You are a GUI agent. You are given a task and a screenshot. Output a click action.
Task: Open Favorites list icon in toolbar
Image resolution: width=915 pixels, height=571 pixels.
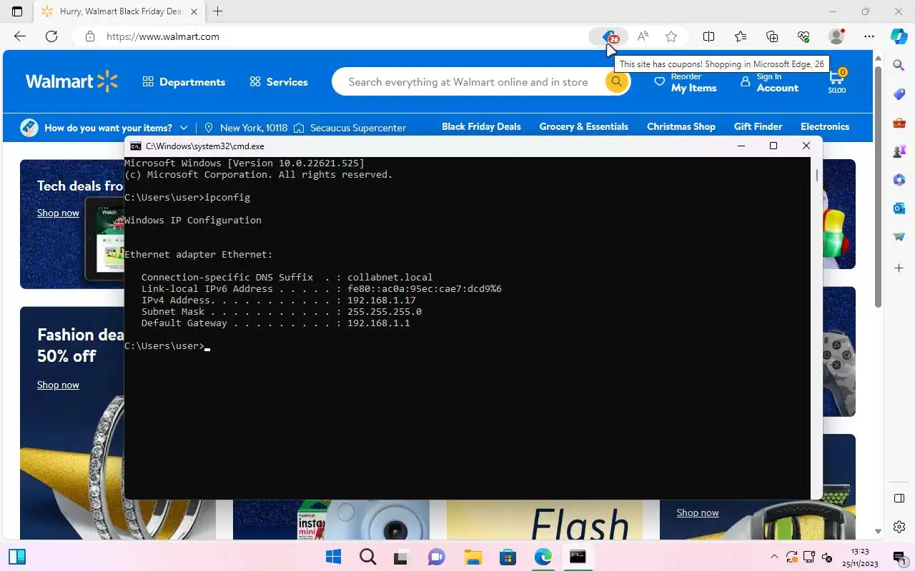[x=741, y=36]
